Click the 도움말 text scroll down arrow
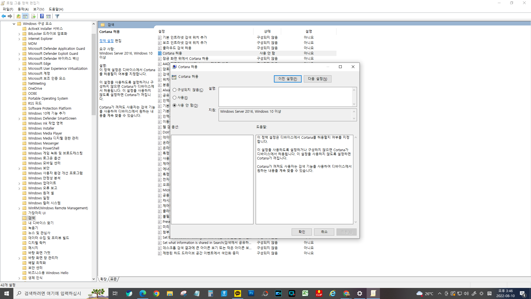 point(356,222)
